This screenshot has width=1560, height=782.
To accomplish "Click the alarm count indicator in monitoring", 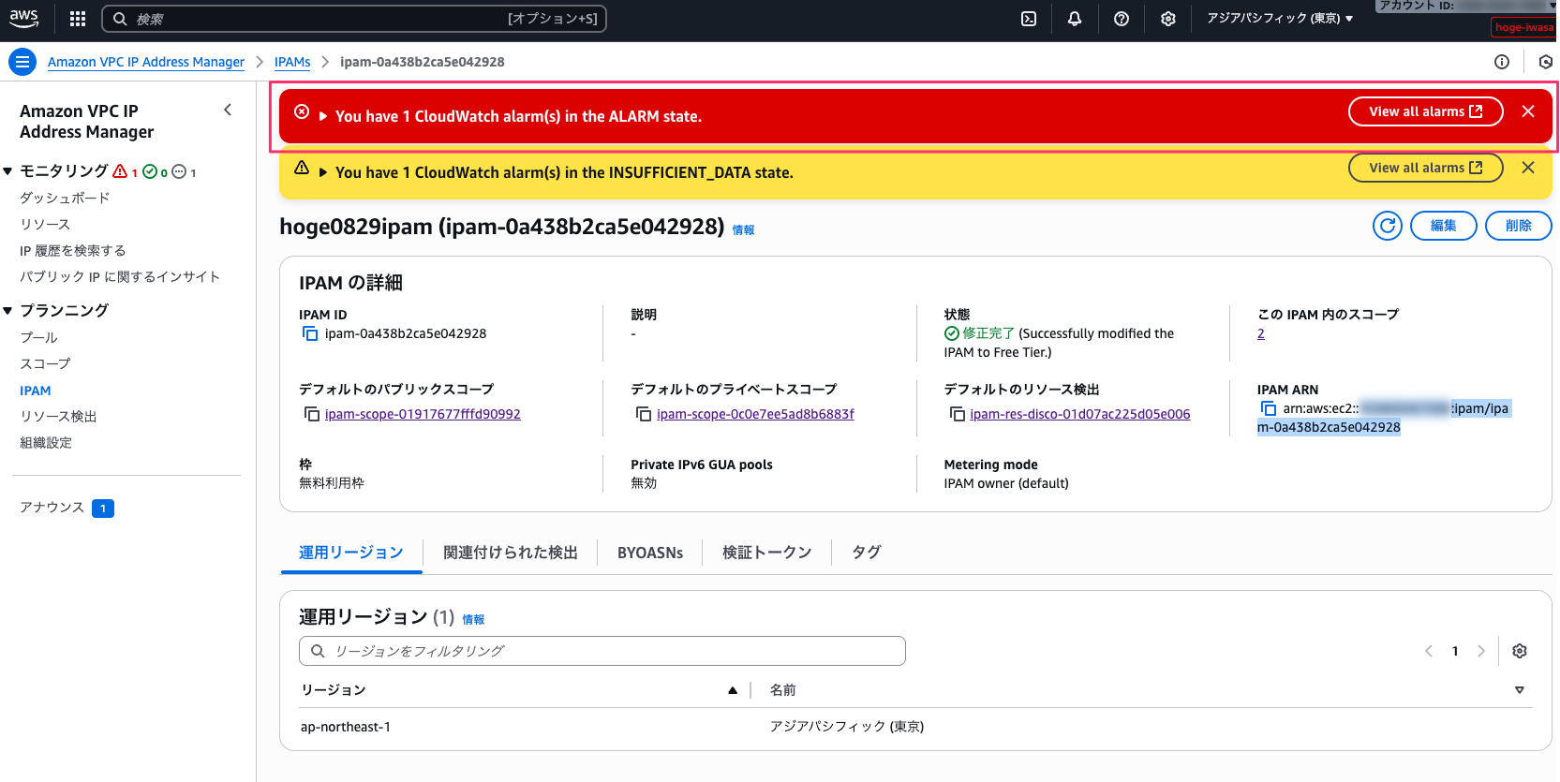I will [126, 171].
